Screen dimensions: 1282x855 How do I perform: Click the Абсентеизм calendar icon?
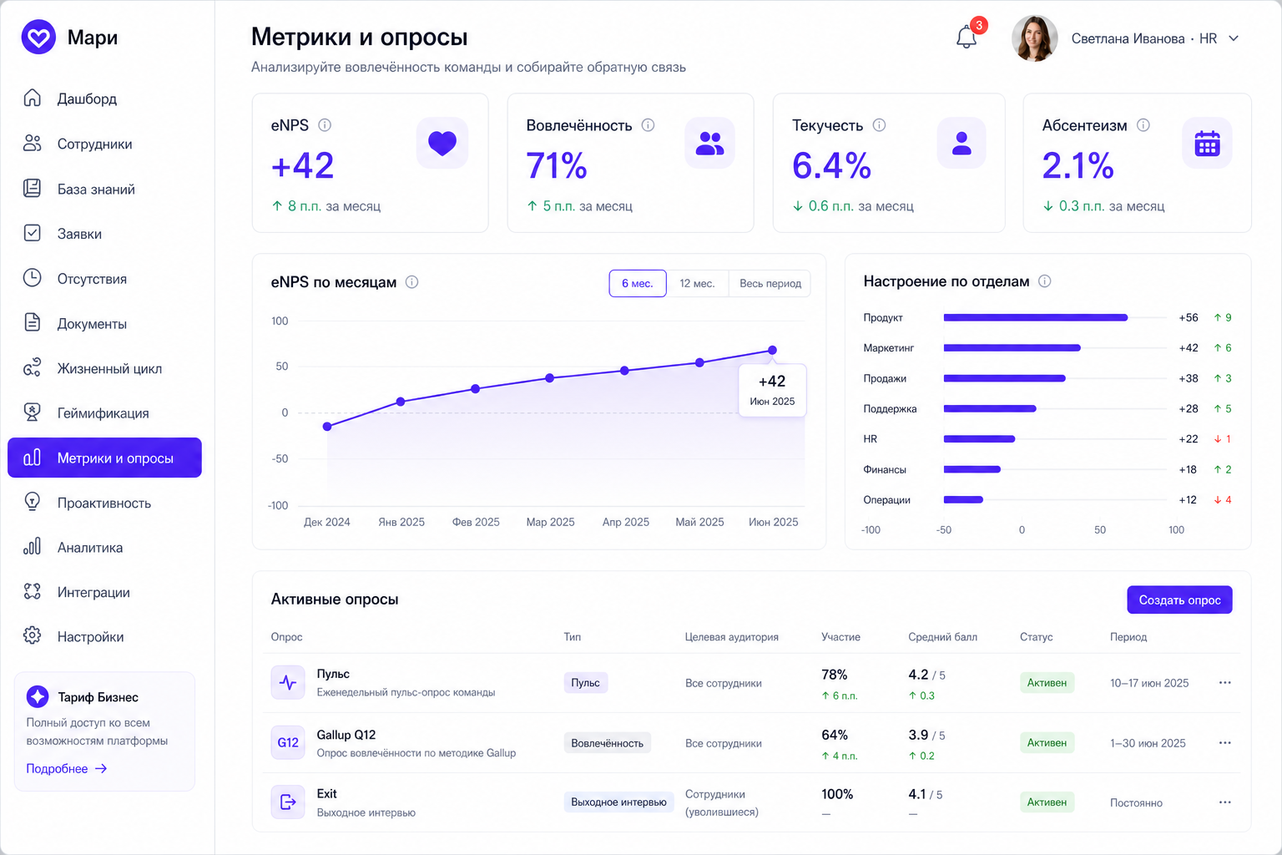tap(1207, 143)
